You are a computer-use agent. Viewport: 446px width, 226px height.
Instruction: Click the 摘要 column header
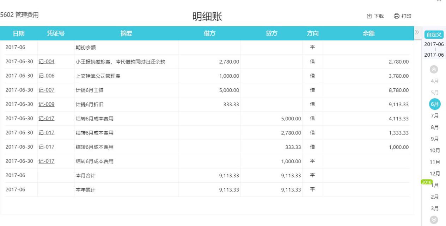pos(126,33)
